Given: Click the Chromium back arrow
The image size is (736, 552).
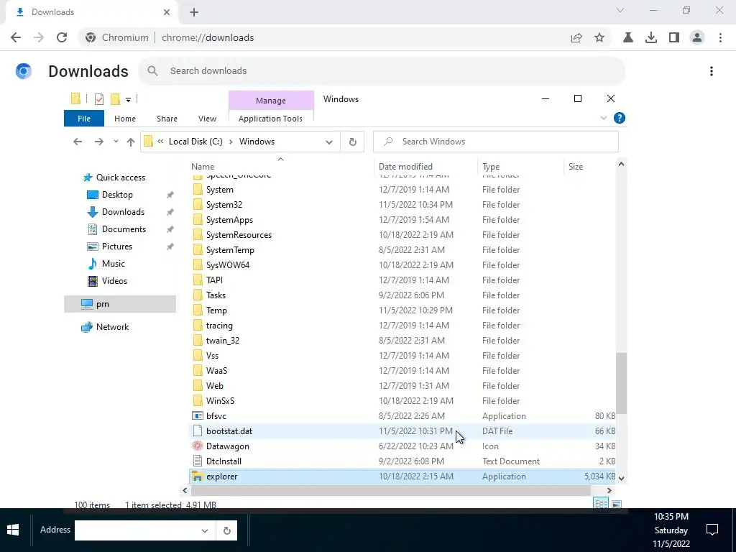Looking at the screenshot, I should tap(16, 37).
